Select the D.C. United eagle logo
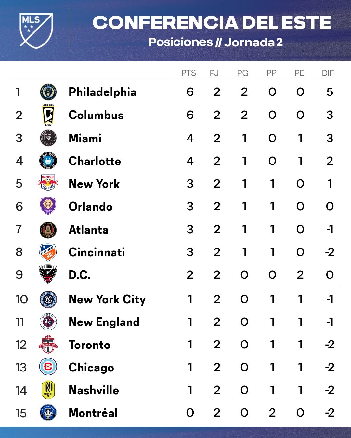The width and height of the screenshot is (351, 438). point(48,274)
